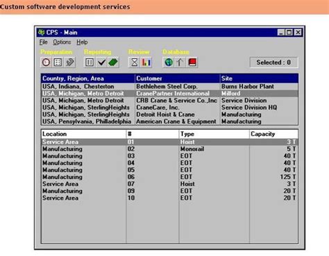Select the Bethlehem Steel Corp. row

[x=170, y=87]
